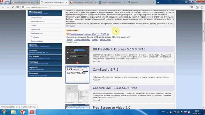205x115 pixels.
Task: Click the heart bookmark icon
Action: 192,7
